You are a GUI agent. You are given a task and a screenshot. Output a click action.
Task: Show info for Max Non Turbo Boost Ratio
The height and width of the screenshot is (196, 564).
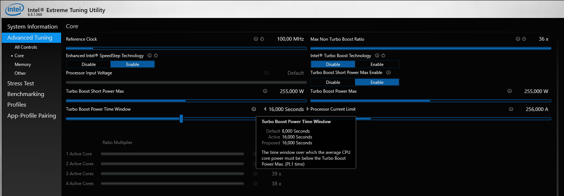[x=518, y=39]
